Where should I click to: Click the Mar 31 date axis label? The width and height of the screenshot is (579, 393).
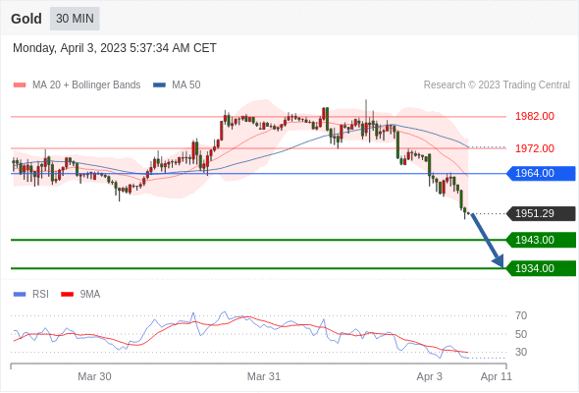(x=264, y=376)
